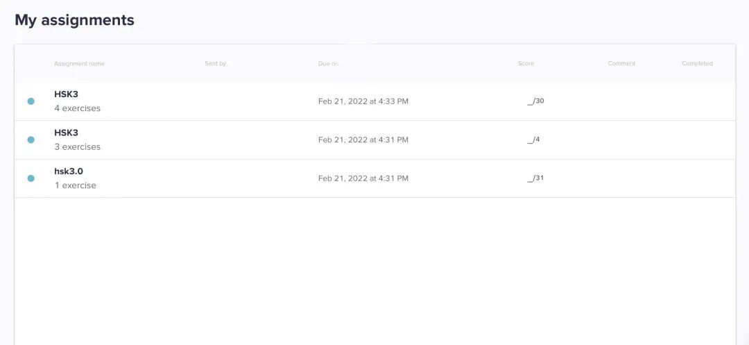Viewport: 749px width, 345px height.
Task: Select the '1 exercise' subtitle text
Action: click(75, 185)
